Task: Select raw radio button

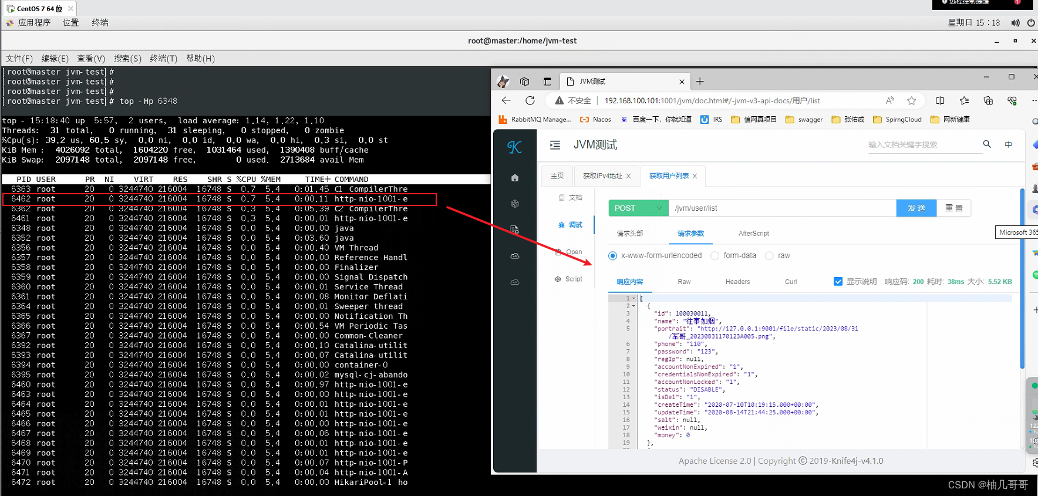Action: pyautogui.click(x=769, y=255)
